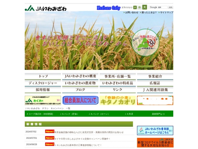Open JAいわみざわの概要 menu item
This screenshot has width=198, height=149.
pos(80,76)
